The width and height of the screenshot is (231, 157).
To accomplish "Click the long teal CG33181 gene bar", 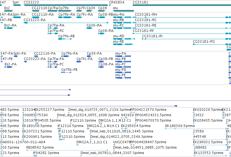I will pos(182,5).
